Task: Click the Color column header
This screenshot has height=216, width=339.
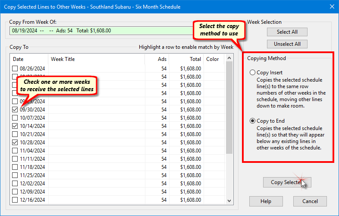Action: [x=214, y=59]
